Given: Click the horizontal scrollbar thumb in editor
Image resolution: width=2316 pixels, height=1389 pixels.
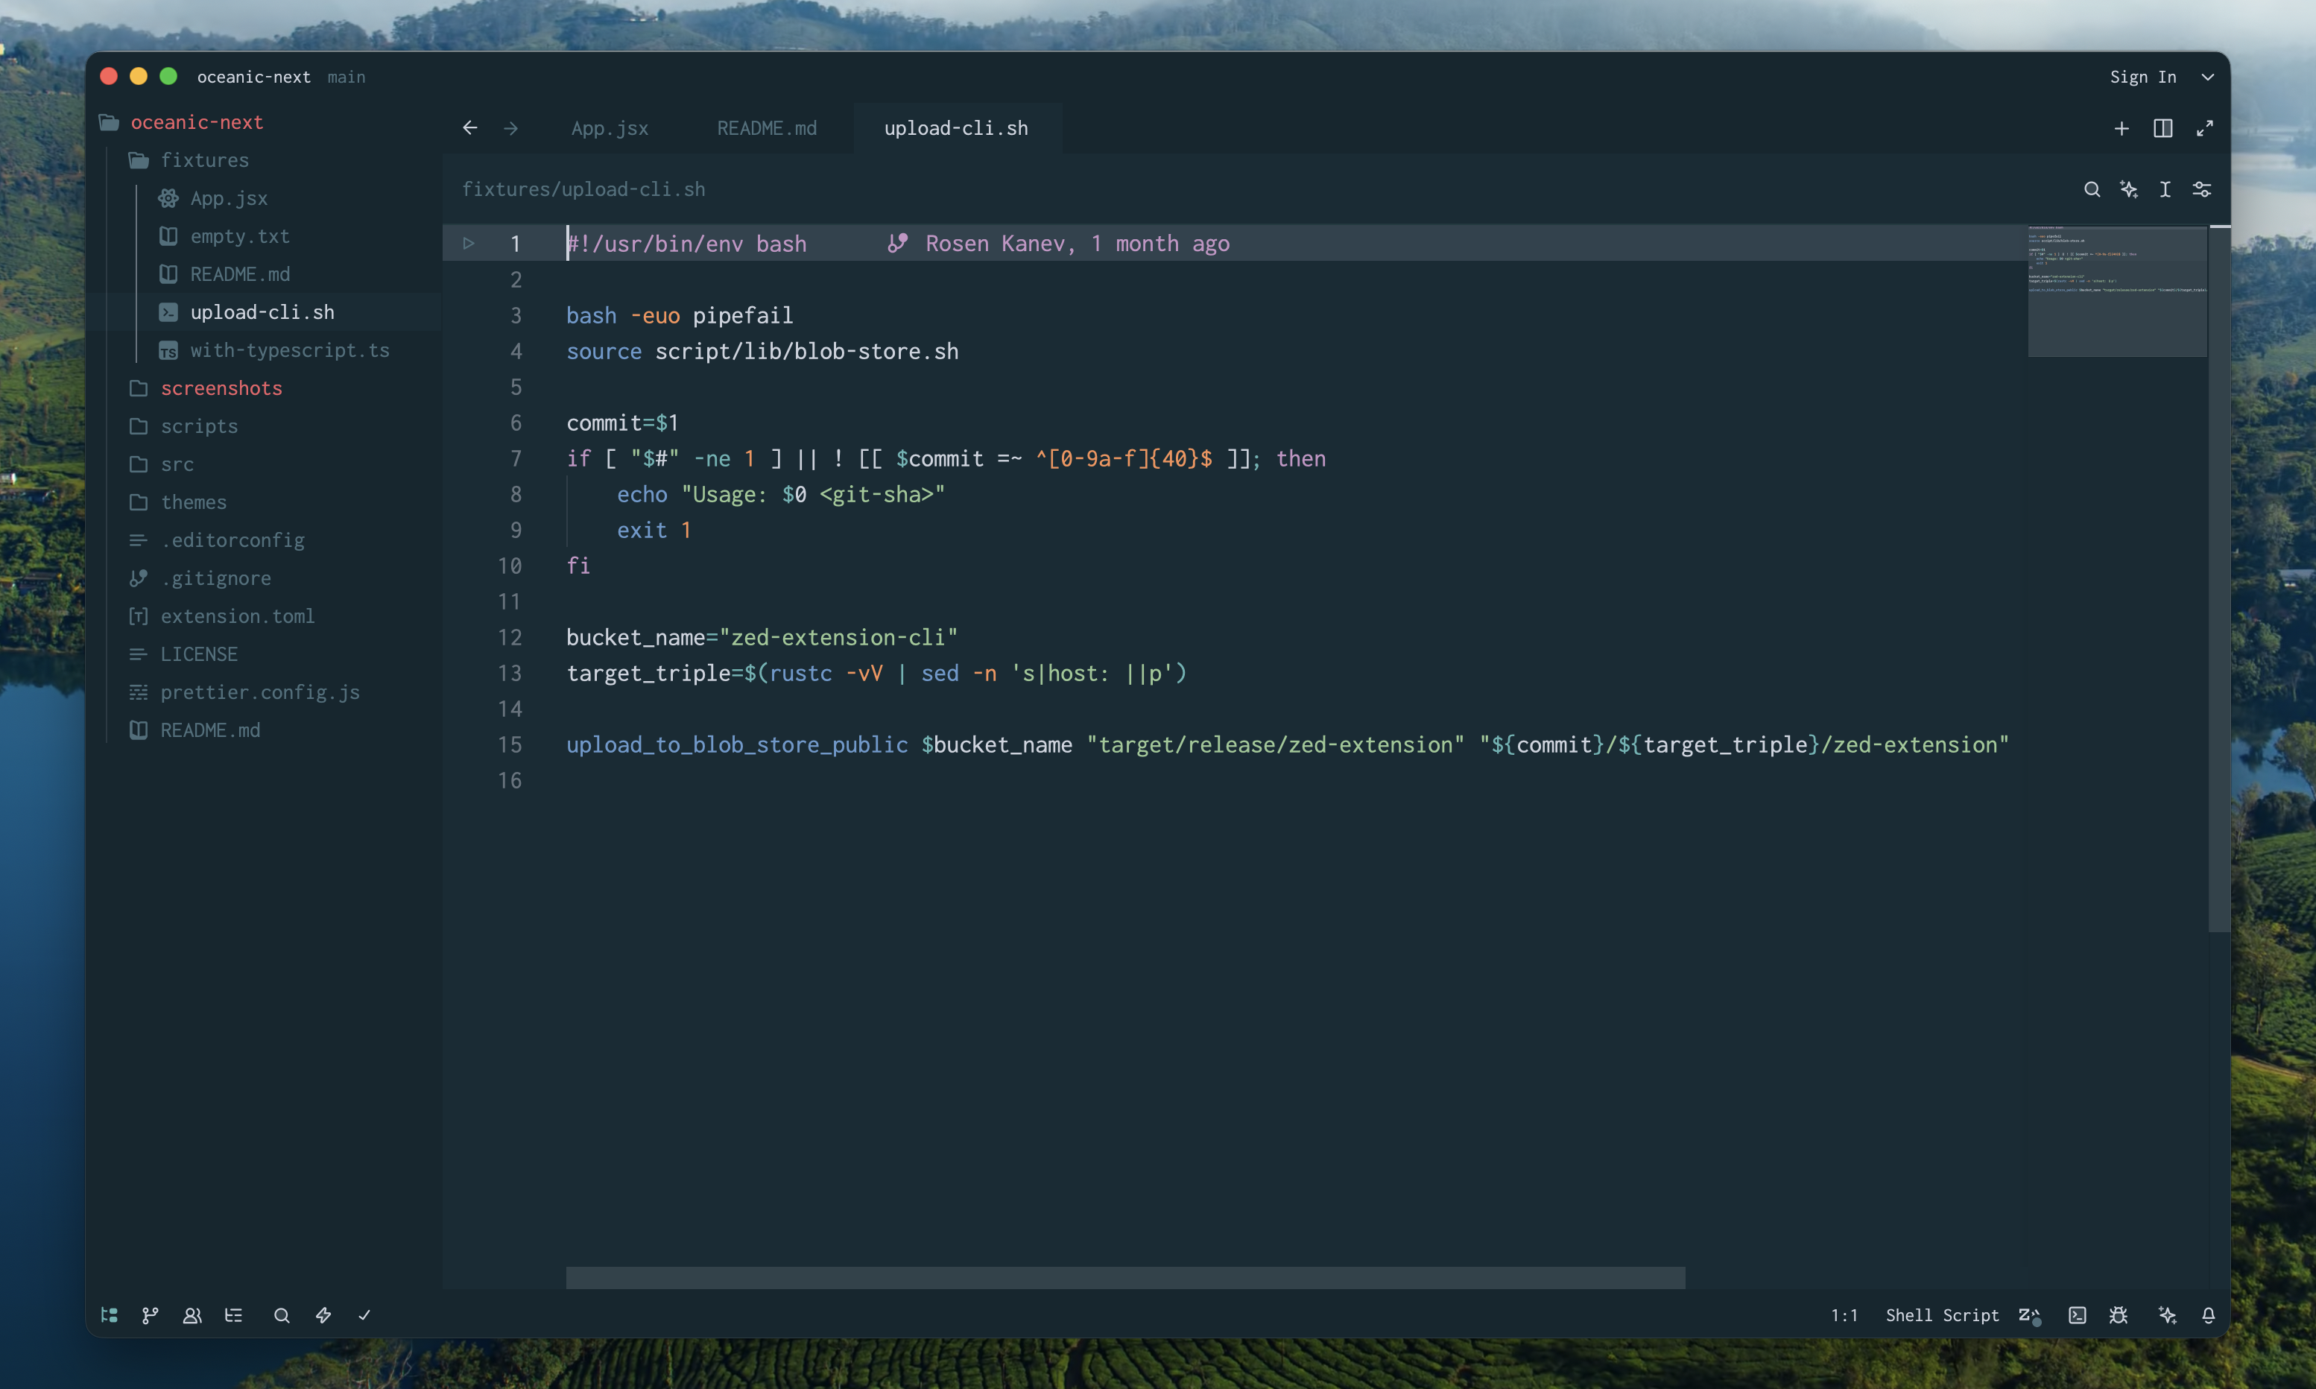Looking at the screenshot, I should (x=1124, y=1278).
